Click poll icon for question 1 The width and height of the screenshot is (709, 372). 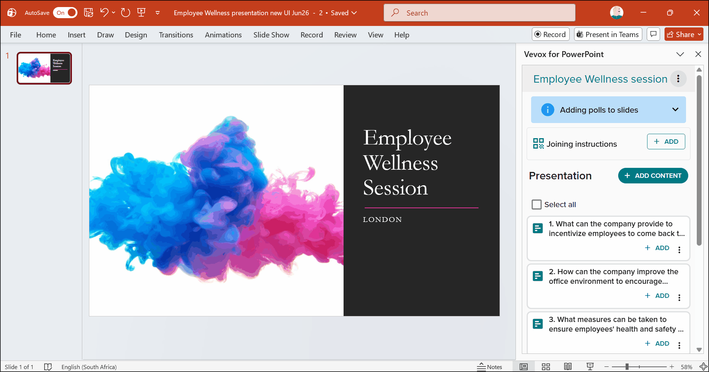538,228
